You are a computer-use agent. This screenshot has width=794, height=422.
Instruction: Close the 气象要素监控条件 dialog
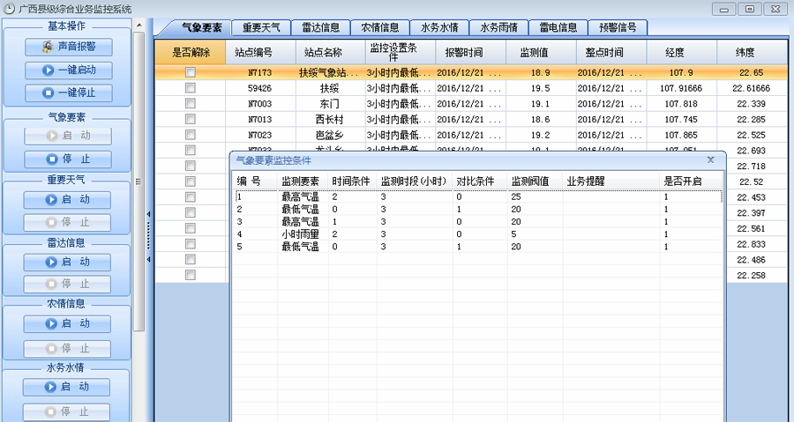click(x=711, y=160)
